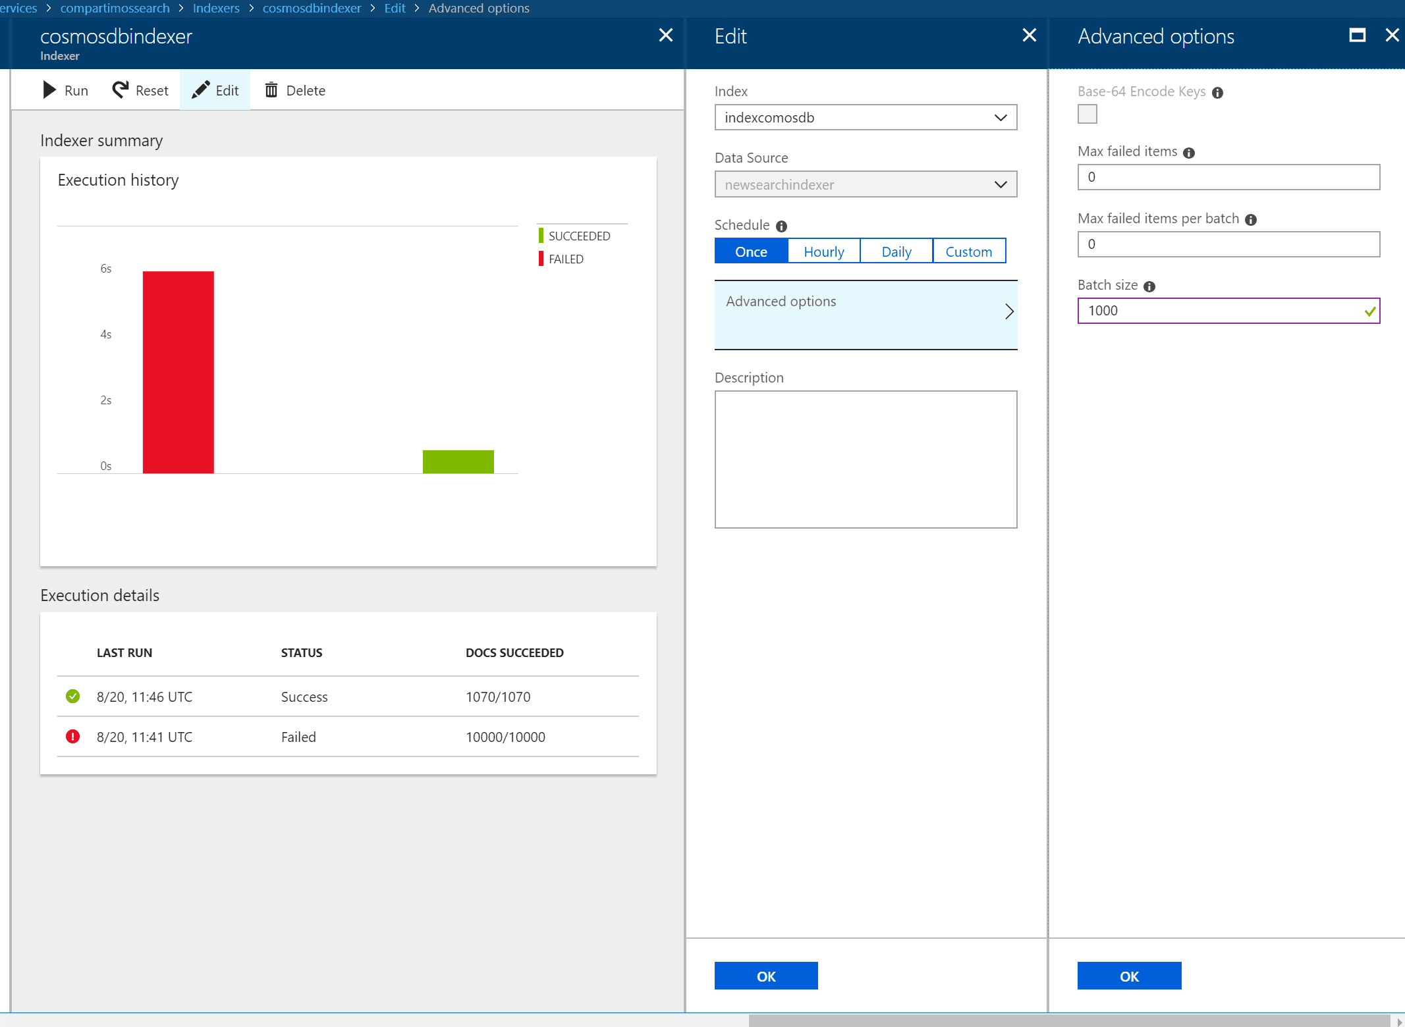This screenshot has width=1405, height=1027.
Task: Click the Max failed items field
Action: 1228,177
